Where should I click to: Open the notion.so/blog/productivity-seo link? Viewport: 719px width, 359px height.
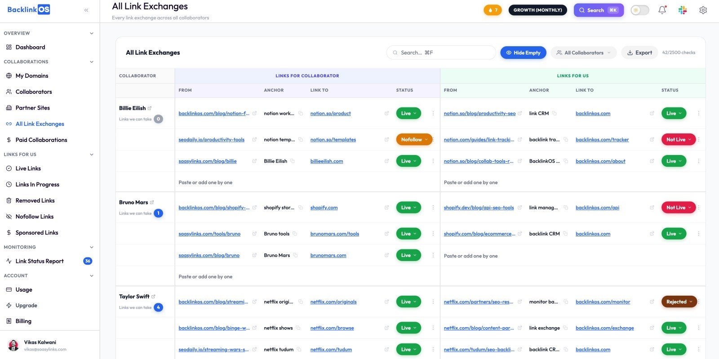pos(479,113)
